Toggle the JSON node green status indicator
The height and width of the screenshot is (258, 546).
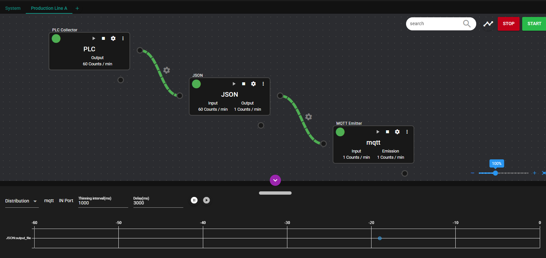[196, 84]
